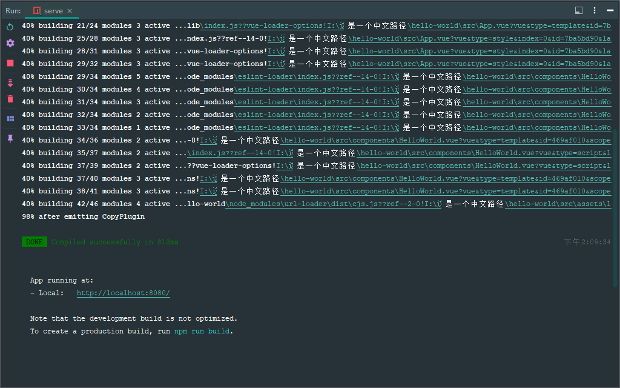620x388 pixels.
Task: Open eslint-loader link on 29/34 modules line
Action: (x=316, y=76)
